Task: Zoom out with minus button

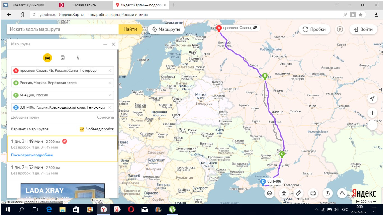Action: (372, 125)
